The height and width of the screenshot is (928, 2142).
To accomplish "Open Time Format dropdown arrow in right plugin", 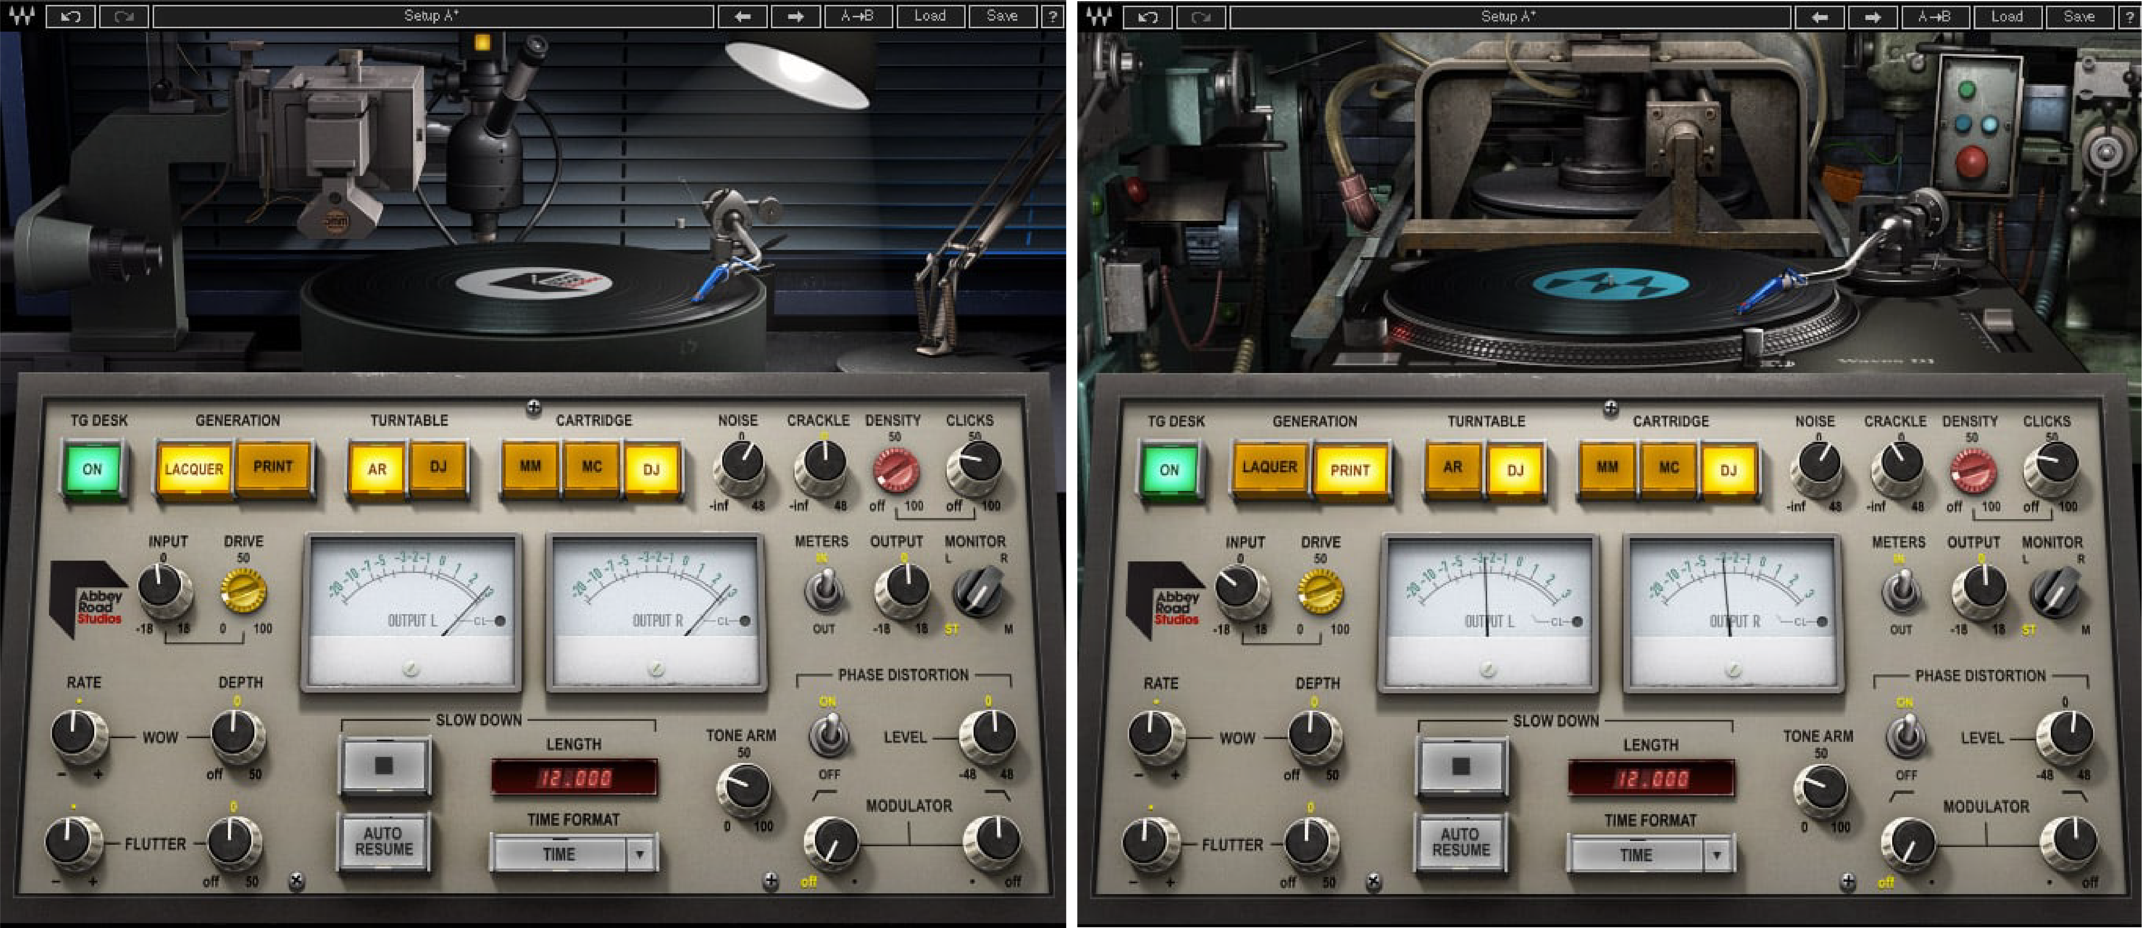I will (x=1716, y=855).
